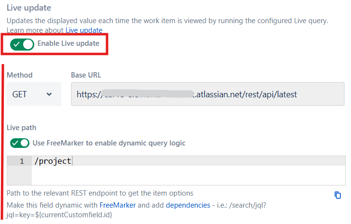Click the checkmark inside the Enable Live update switch
This screenshot has height=224, width=351.
pyautogui.click(x=17, y=44)
